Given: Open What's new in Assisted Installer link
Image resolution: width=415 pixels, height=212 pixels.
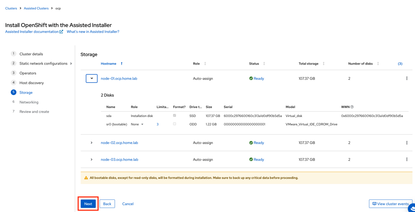Looking at the screenshot, I should (93, 31).
